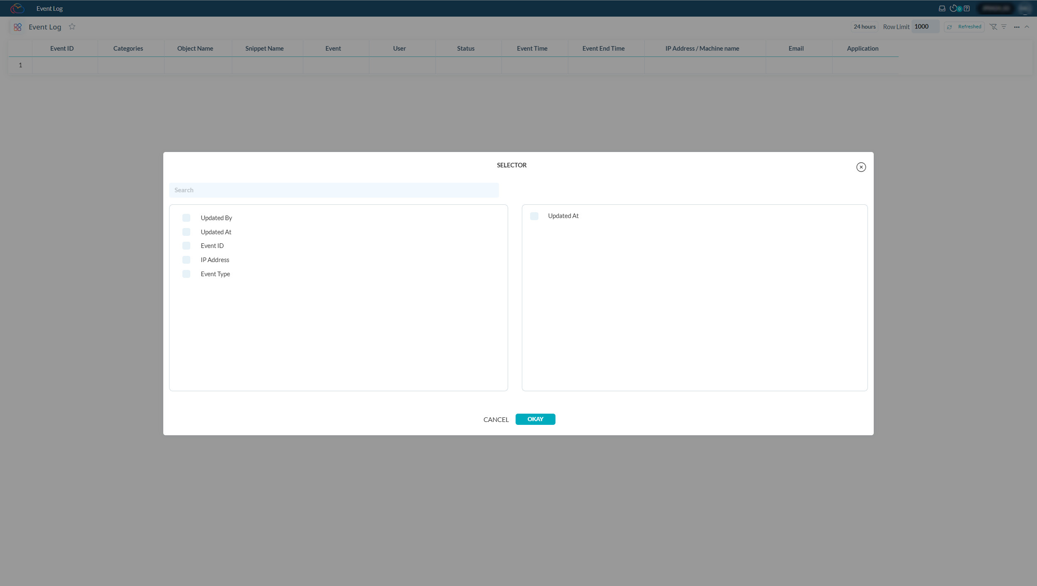Image resolution: width=1037 pixels, height=586 pixels.
Task: Clear filters using the filter-off icon
Action: click(x=994, y=27)
